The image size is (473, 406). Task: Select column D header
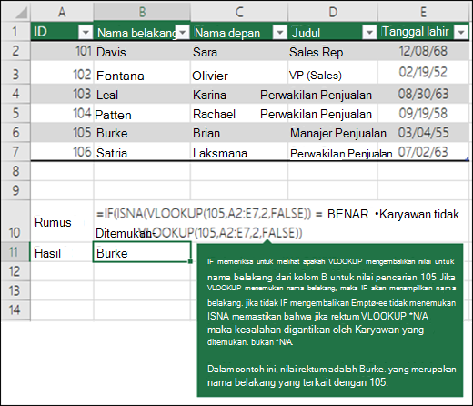click(x=333, y=12)
